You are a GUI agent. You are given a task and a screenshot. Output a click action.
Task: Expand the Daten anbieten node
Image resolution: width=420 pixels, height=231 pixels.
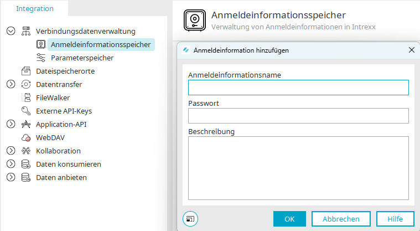point(11,177)
